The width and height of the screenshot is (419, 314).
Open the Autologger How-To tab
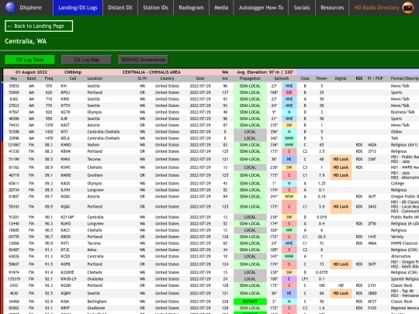pyautogui.click(x=261, y=8)
